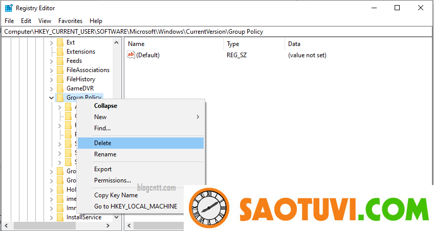Select the Extensions key

81,52
